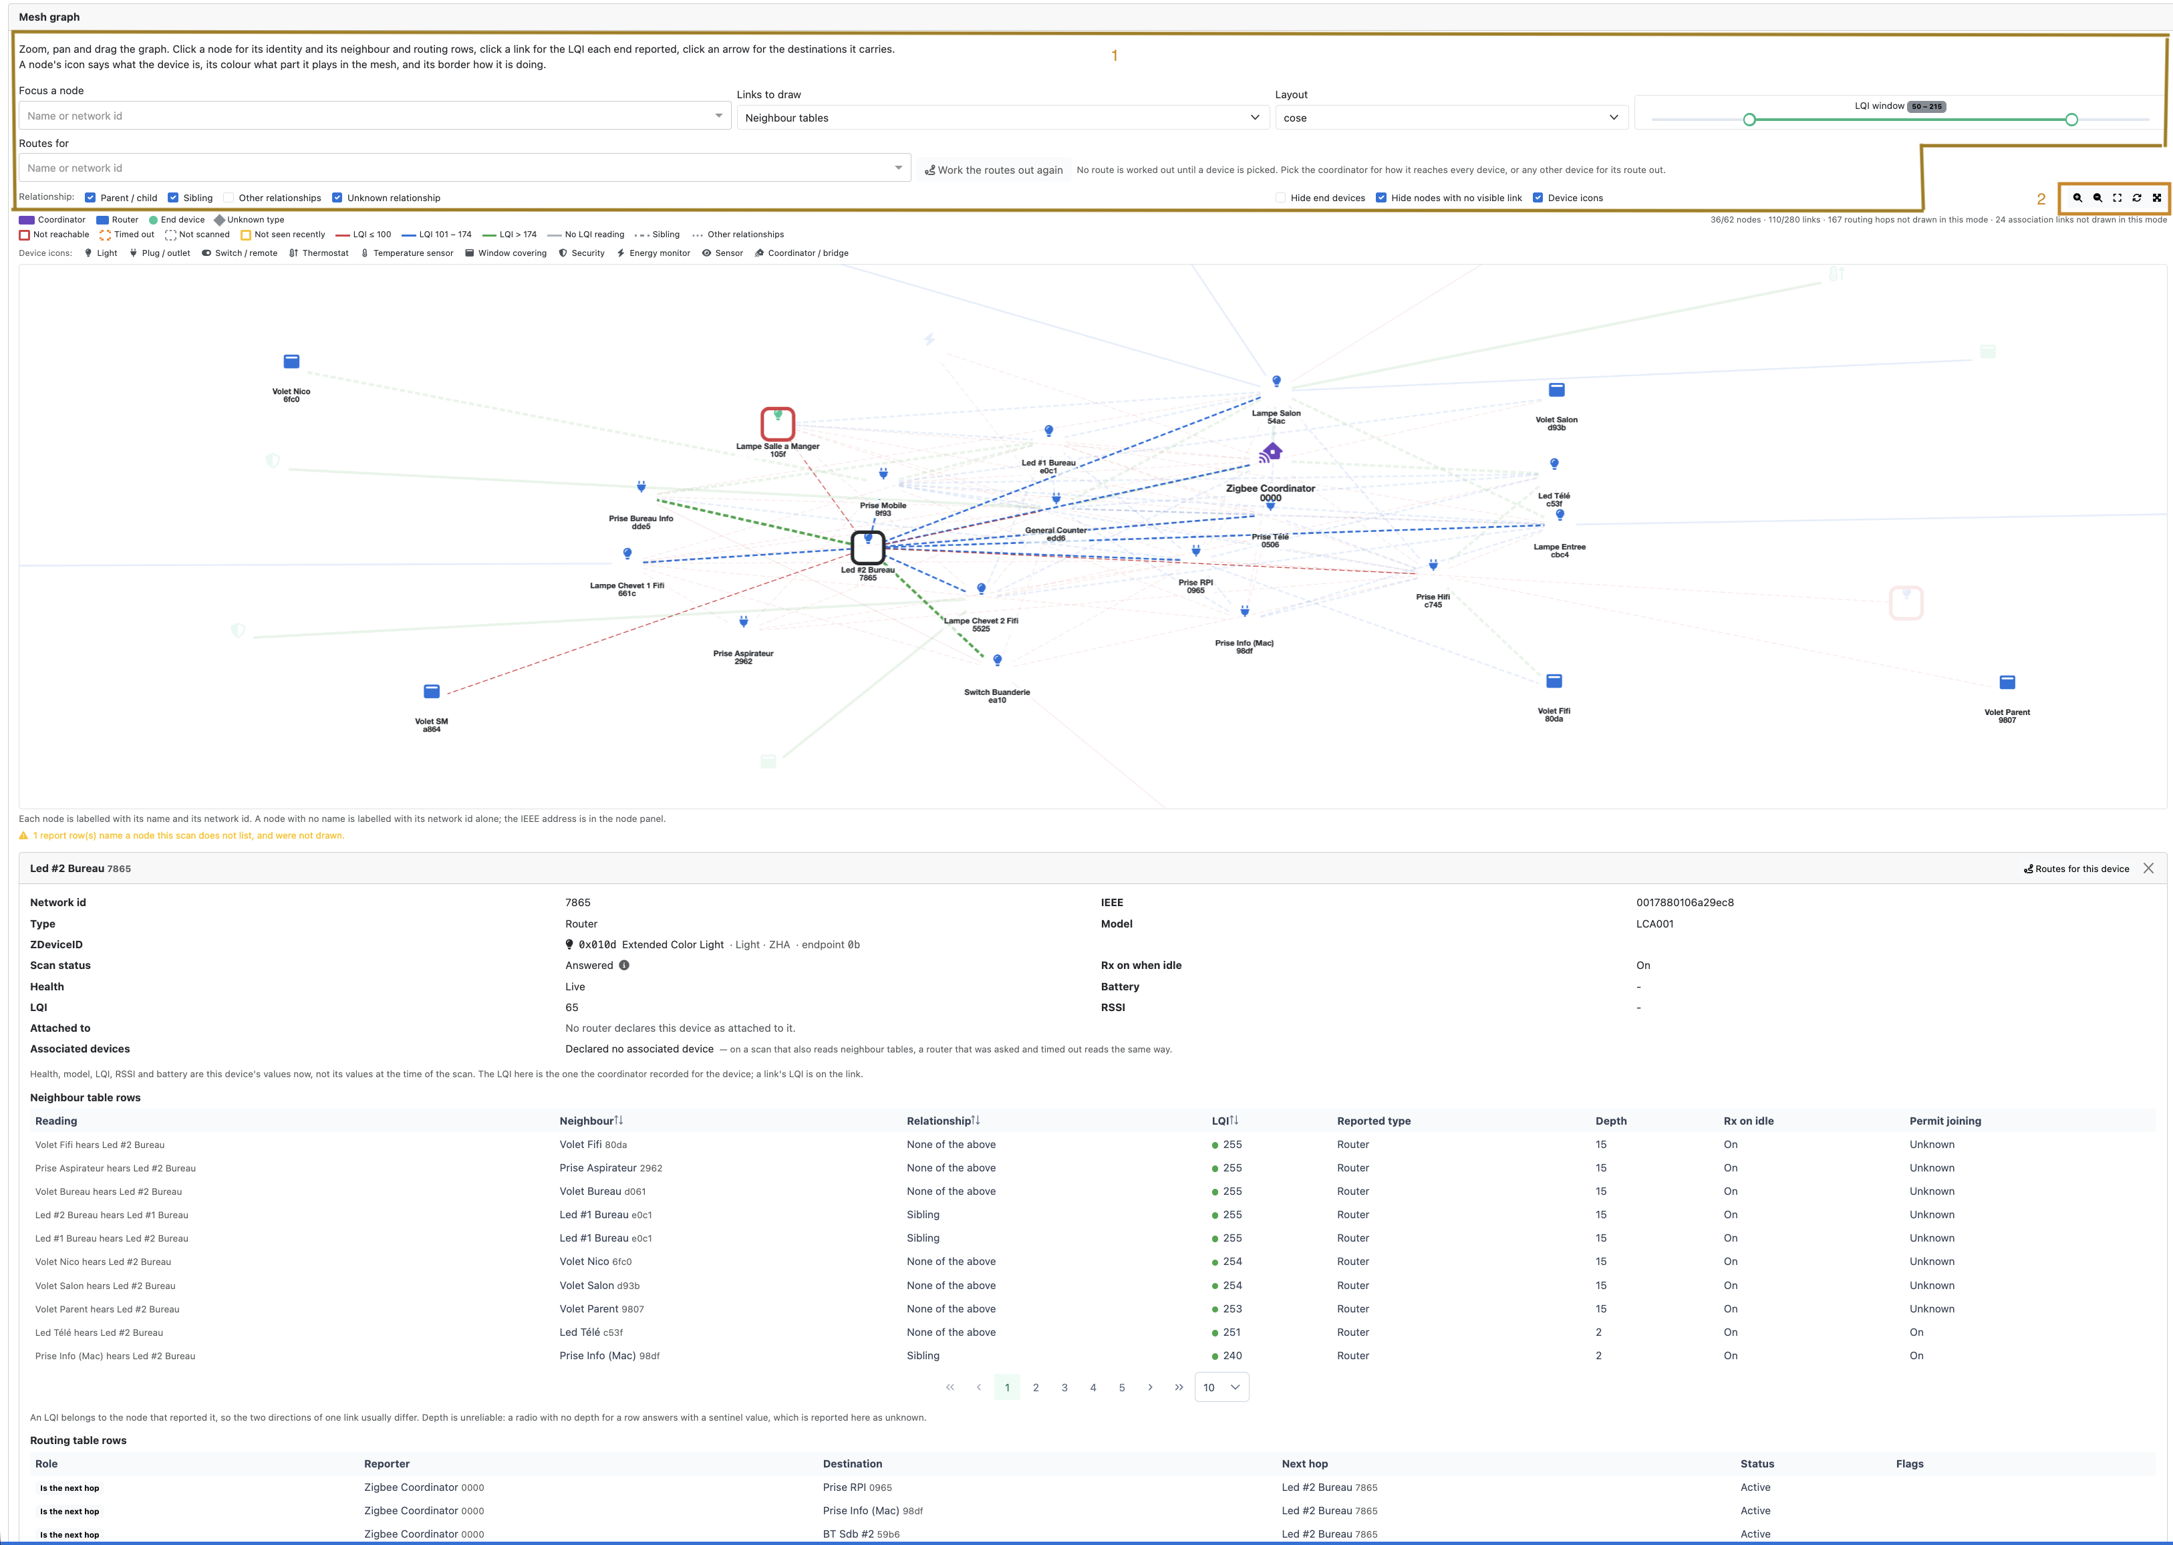Click IEEE value 0017880106a29ec8
The image size is (2173, 1545).
click(1685, 903)
